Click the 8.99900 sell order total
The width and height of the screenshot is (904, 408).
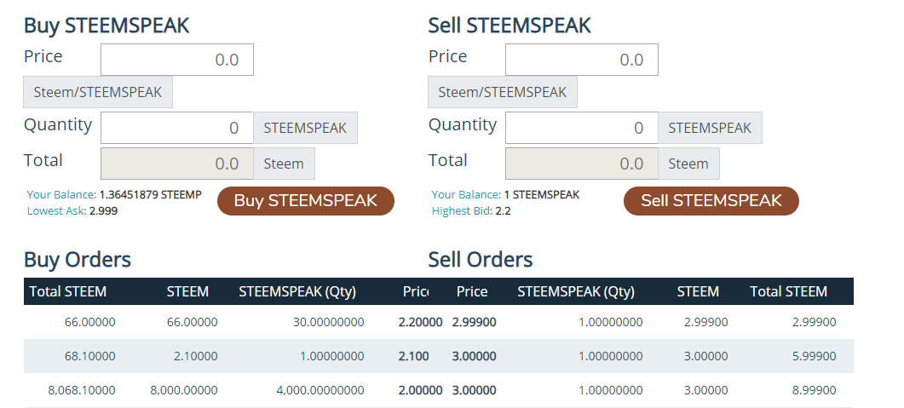[815, 390]
